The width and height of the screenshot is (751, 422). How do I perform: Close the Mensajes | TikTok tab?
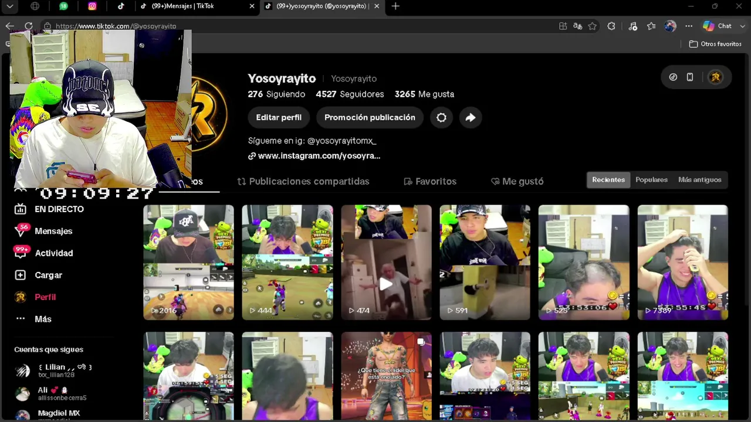[x=252, y=6]
